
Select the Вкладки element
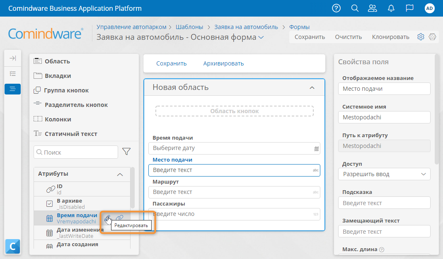tap(52, 76)
